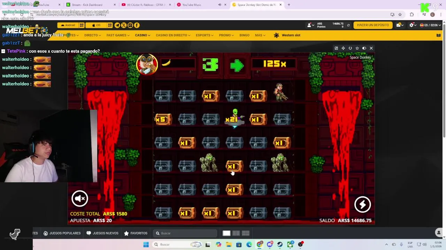
Task: Toggle the game dark contrast mode
Action: [364, 48]
